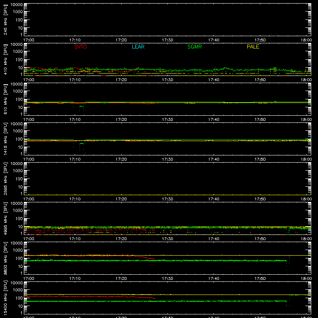318x318 pixels.
Task: Click the 10 tick on the 15400 MHz axis
Action: coord(20,306)
